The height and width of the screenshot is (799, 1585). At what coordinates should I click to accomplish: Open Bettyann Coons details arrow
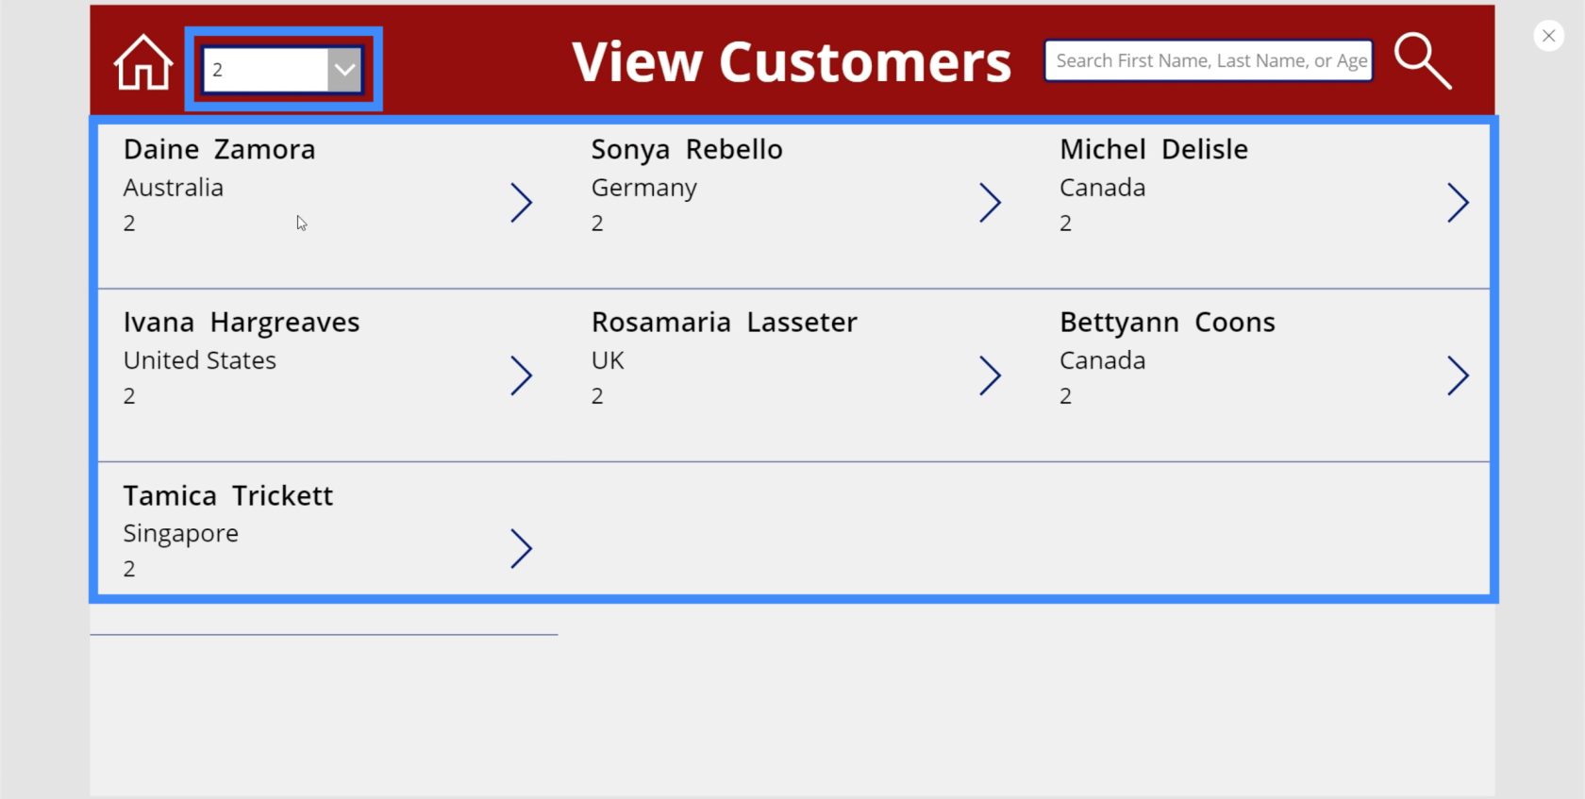1458,375
